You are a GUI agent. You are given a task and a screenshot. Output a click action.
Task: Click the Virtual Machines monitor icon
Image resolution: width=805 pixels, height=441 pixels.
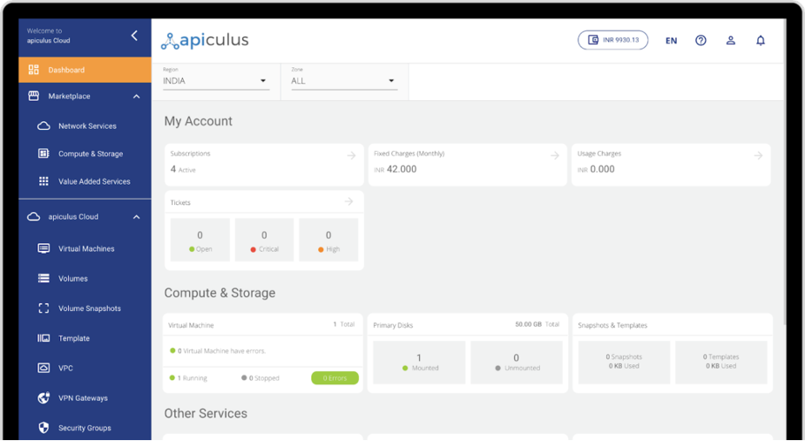click(44, 248)
